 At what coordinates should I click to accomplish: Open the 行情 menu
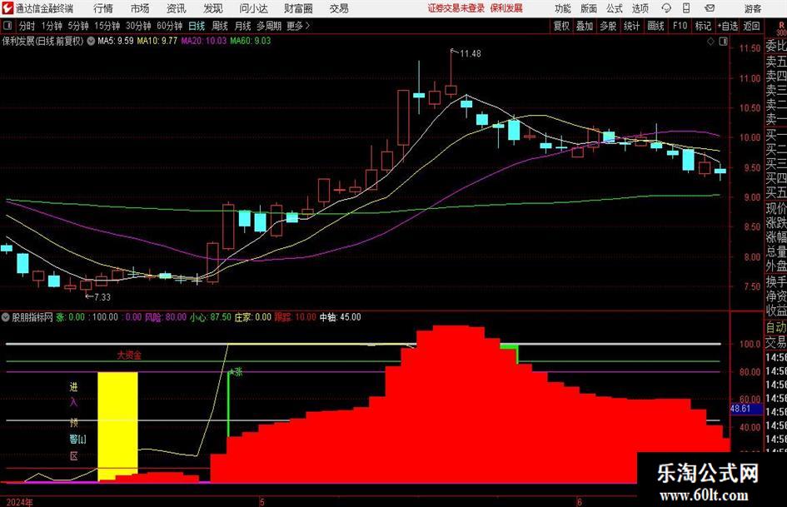[x=103, y=8]
